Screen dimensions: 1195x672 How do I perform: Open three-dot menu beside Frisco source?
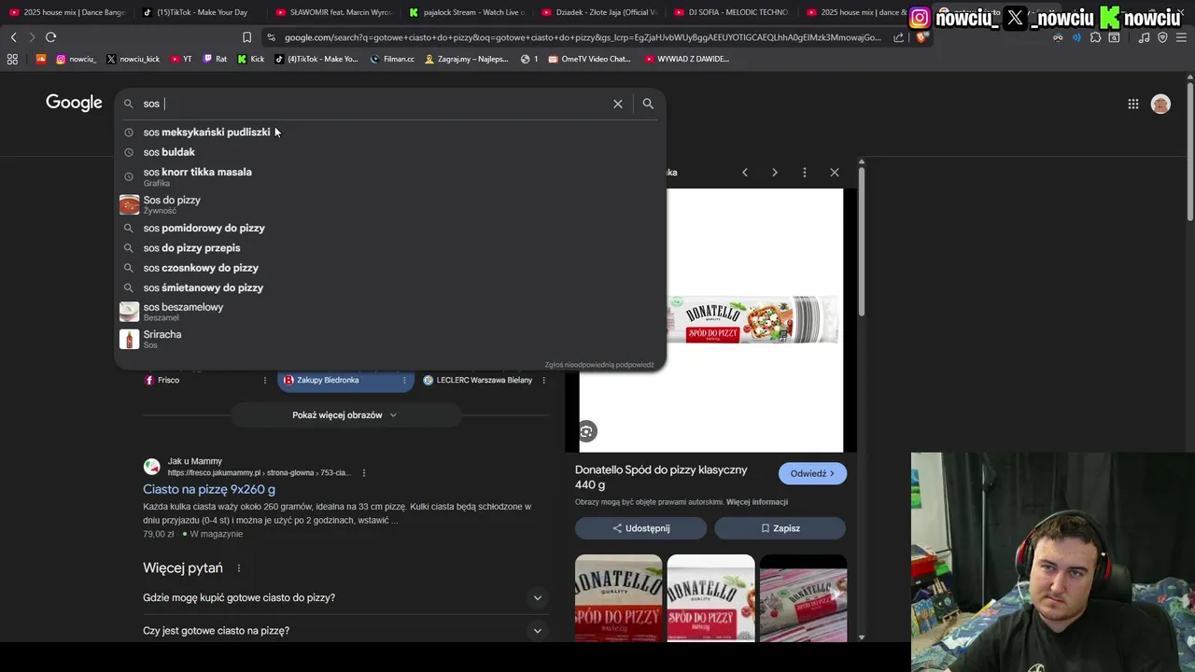(264, 380)
